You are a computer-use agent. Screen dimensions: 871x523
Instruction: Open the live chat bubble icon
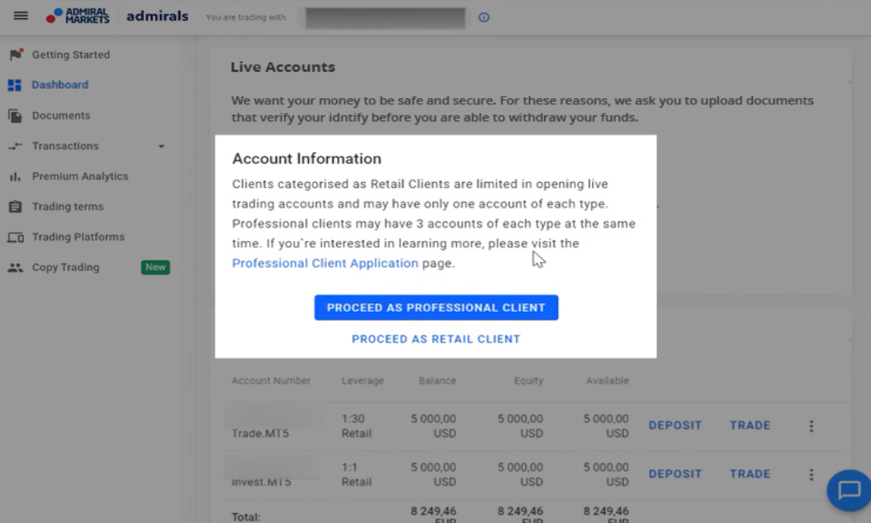pyautogui.click(x=850, y=490)
